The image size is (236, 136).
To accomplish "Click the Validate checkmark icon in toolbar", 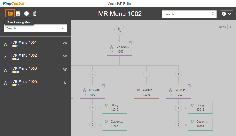I will tap(27, 14).
